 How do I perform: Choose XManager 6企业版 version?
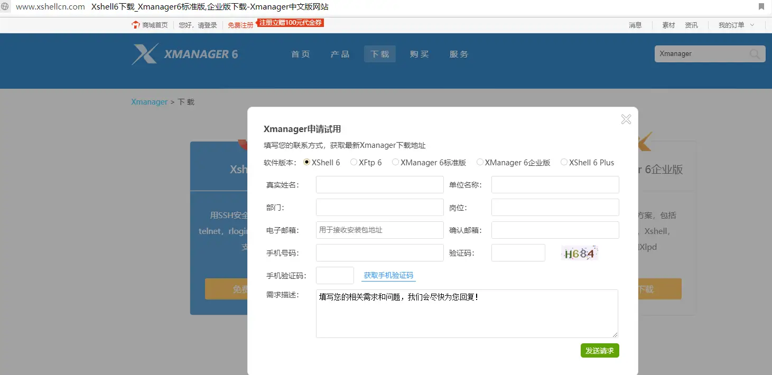480,162
